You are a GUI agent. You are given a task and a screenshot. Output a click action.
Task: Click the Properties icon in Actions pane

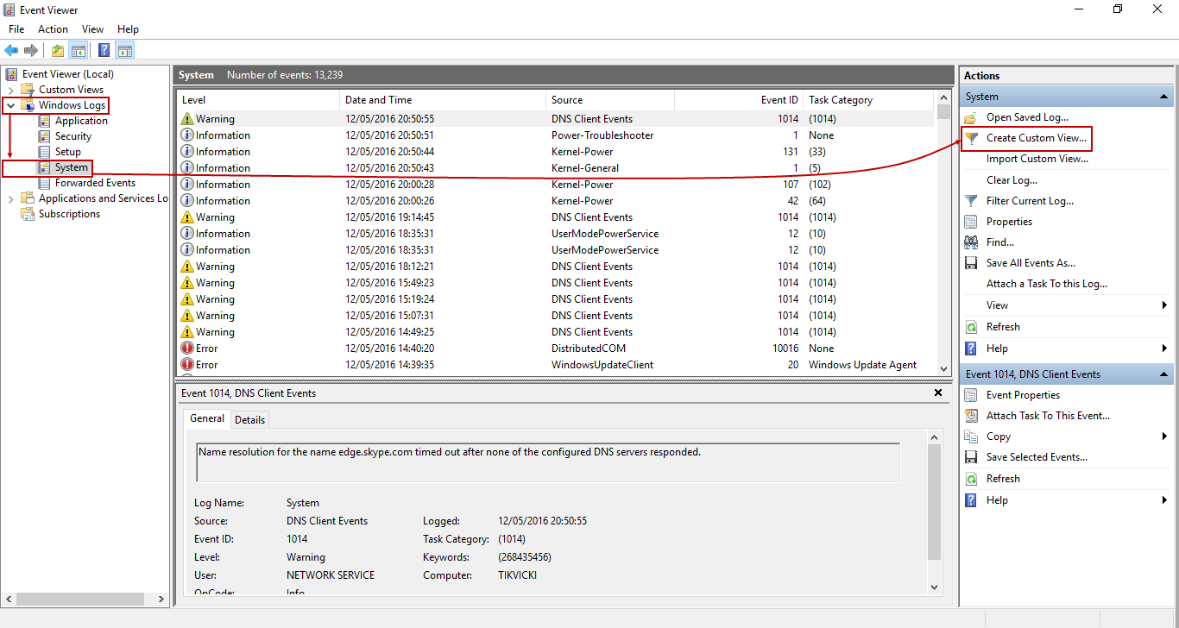tap(971, 222)
